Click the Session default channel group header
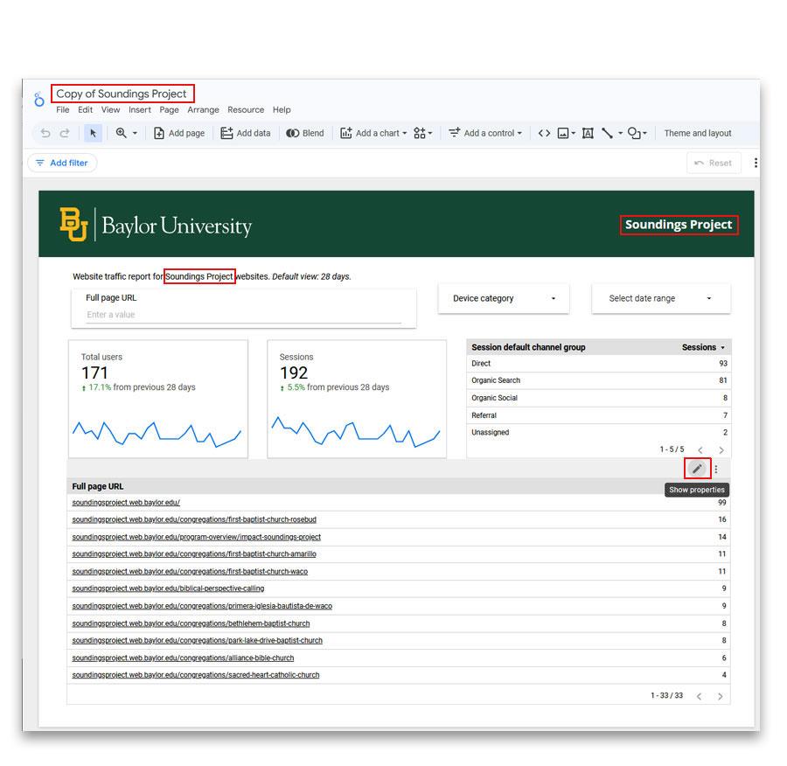The image size is (787, 766). point(528,347)
